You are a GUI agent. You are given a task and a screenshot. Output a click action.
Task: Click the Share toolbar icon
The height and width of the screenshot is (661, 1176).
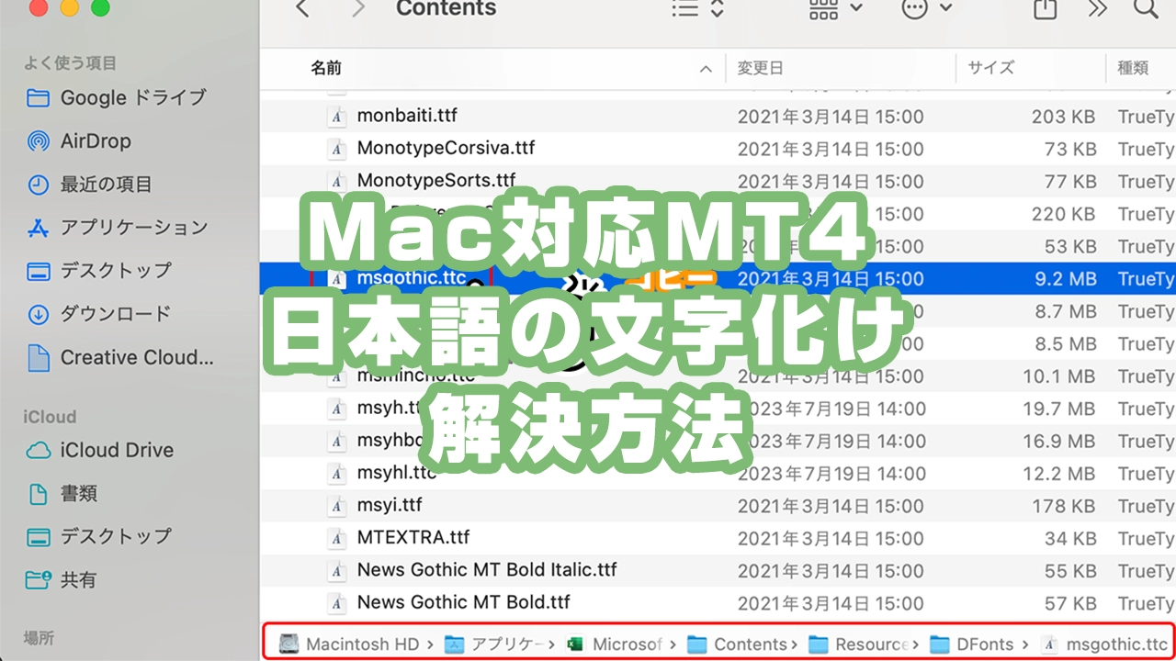[1045, 9]
